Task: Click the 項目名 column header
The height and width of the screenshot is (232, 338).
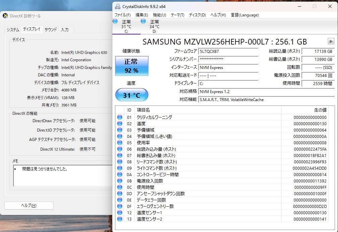Action: [208, 110]
